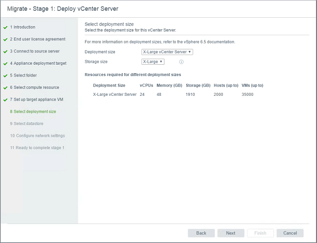This screenshot has height=243, width=317.
Task: Open the Storage size dropdown
Action: tap(153, 62)
